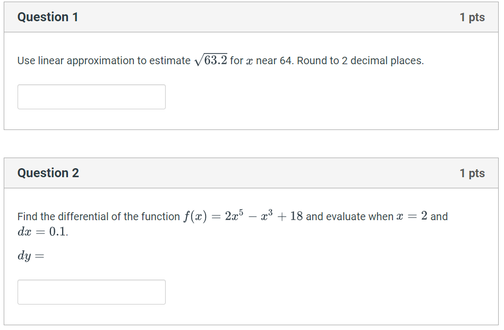Viewport: 504px width, 330px height.
Task: Select the Question 1 heading
Action: click(x=48, y=17)
